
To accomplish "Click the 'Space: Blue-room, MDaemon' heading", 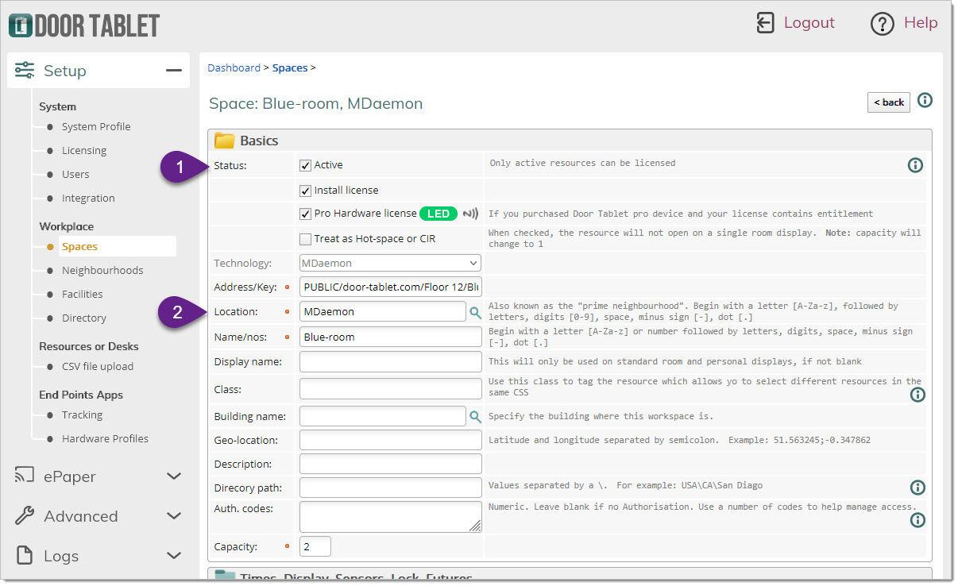I will click(x=315, y=103).
